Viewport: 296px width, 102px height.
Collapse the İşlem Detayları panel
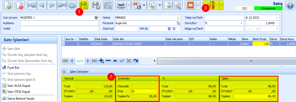[x=64, y=72]
